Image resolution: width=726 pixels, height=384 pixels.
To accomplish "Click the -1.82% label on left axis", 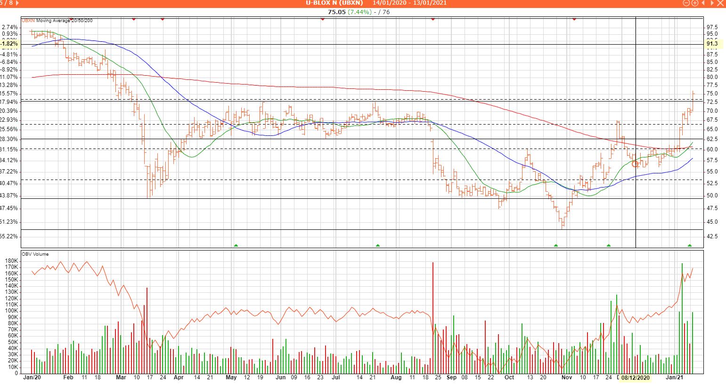I will click(9, 44).
